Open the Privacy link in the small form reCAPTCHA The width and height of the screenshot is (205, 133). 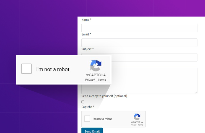pos(134,125)
